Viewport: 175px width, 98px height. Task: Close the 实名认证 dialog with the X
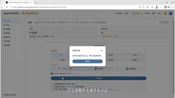point(102,50)
